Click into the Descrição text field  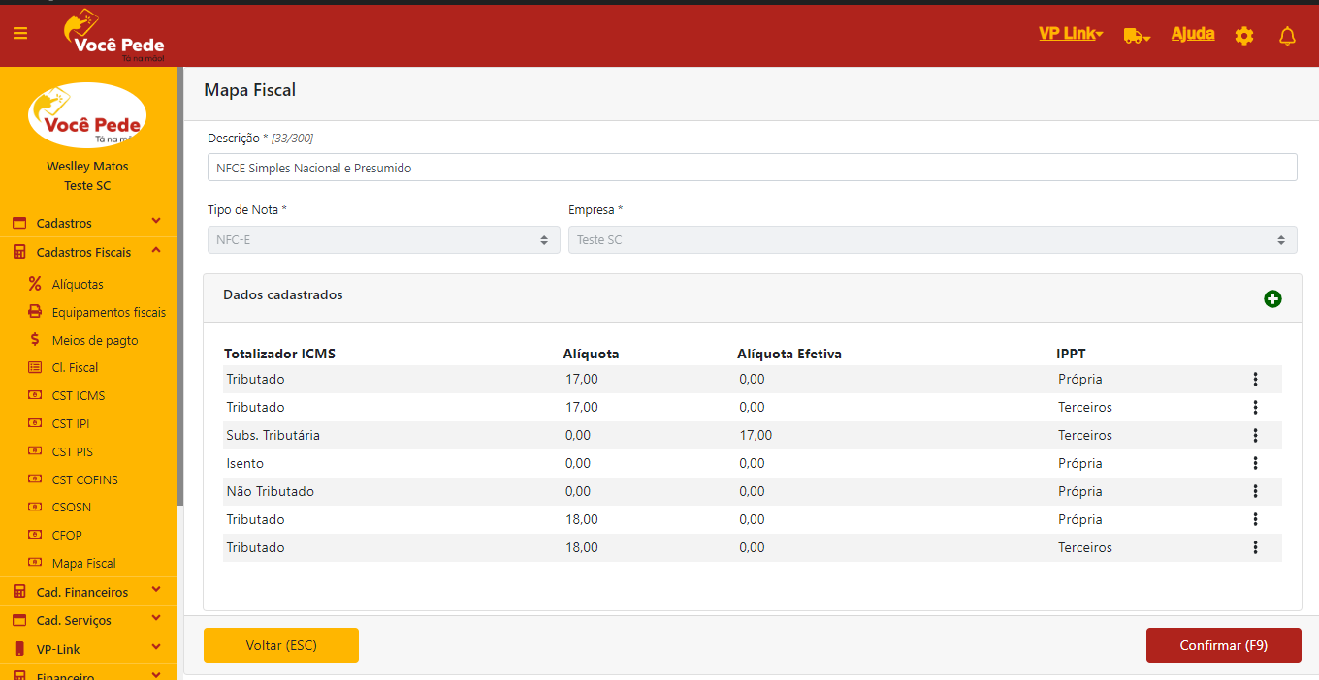coord(752,168)
